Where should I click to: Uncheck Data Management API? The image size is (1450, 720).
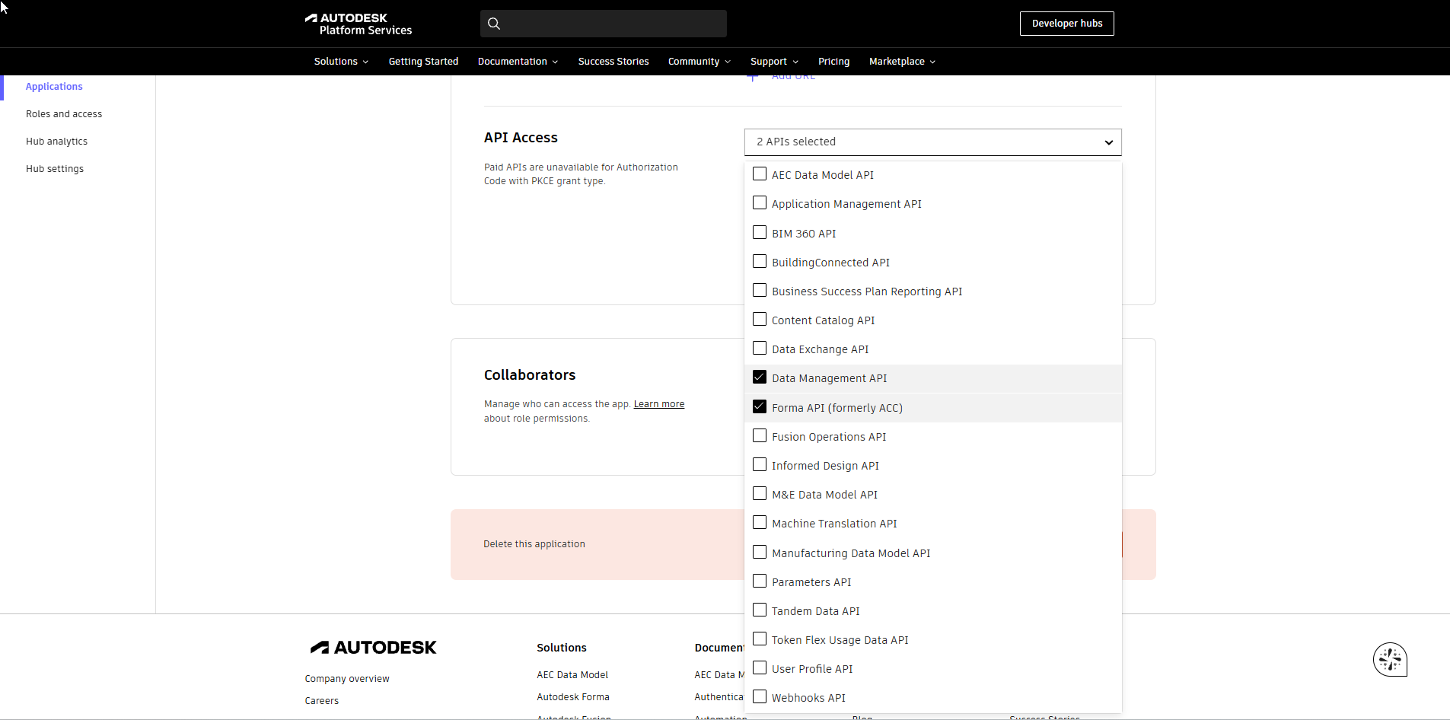click(x=760, y=378)
